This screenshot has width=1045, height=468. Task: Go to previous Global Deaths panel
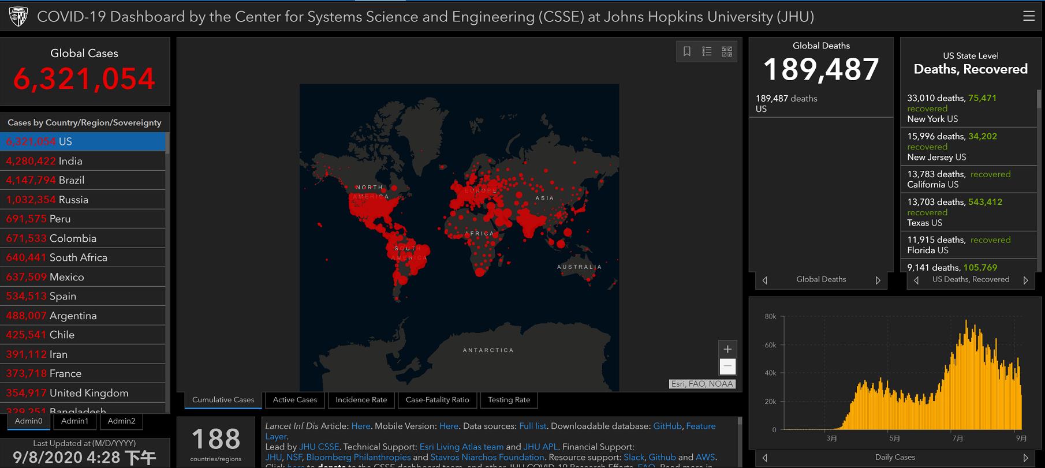(x=765, y=280)
